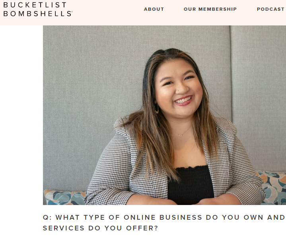286x236 pixels.
Task: Click the line SERVICES DO YOU OFFER?
Action: (x=100, y=228)
